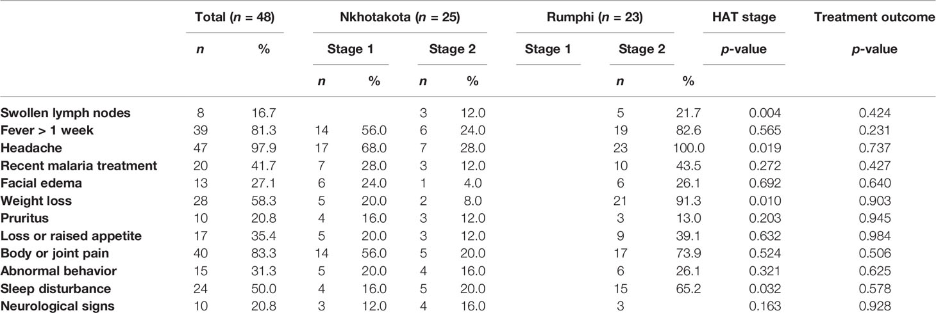Click the Weight loss row label
The image size is (936, 313).
click(36, 201)
